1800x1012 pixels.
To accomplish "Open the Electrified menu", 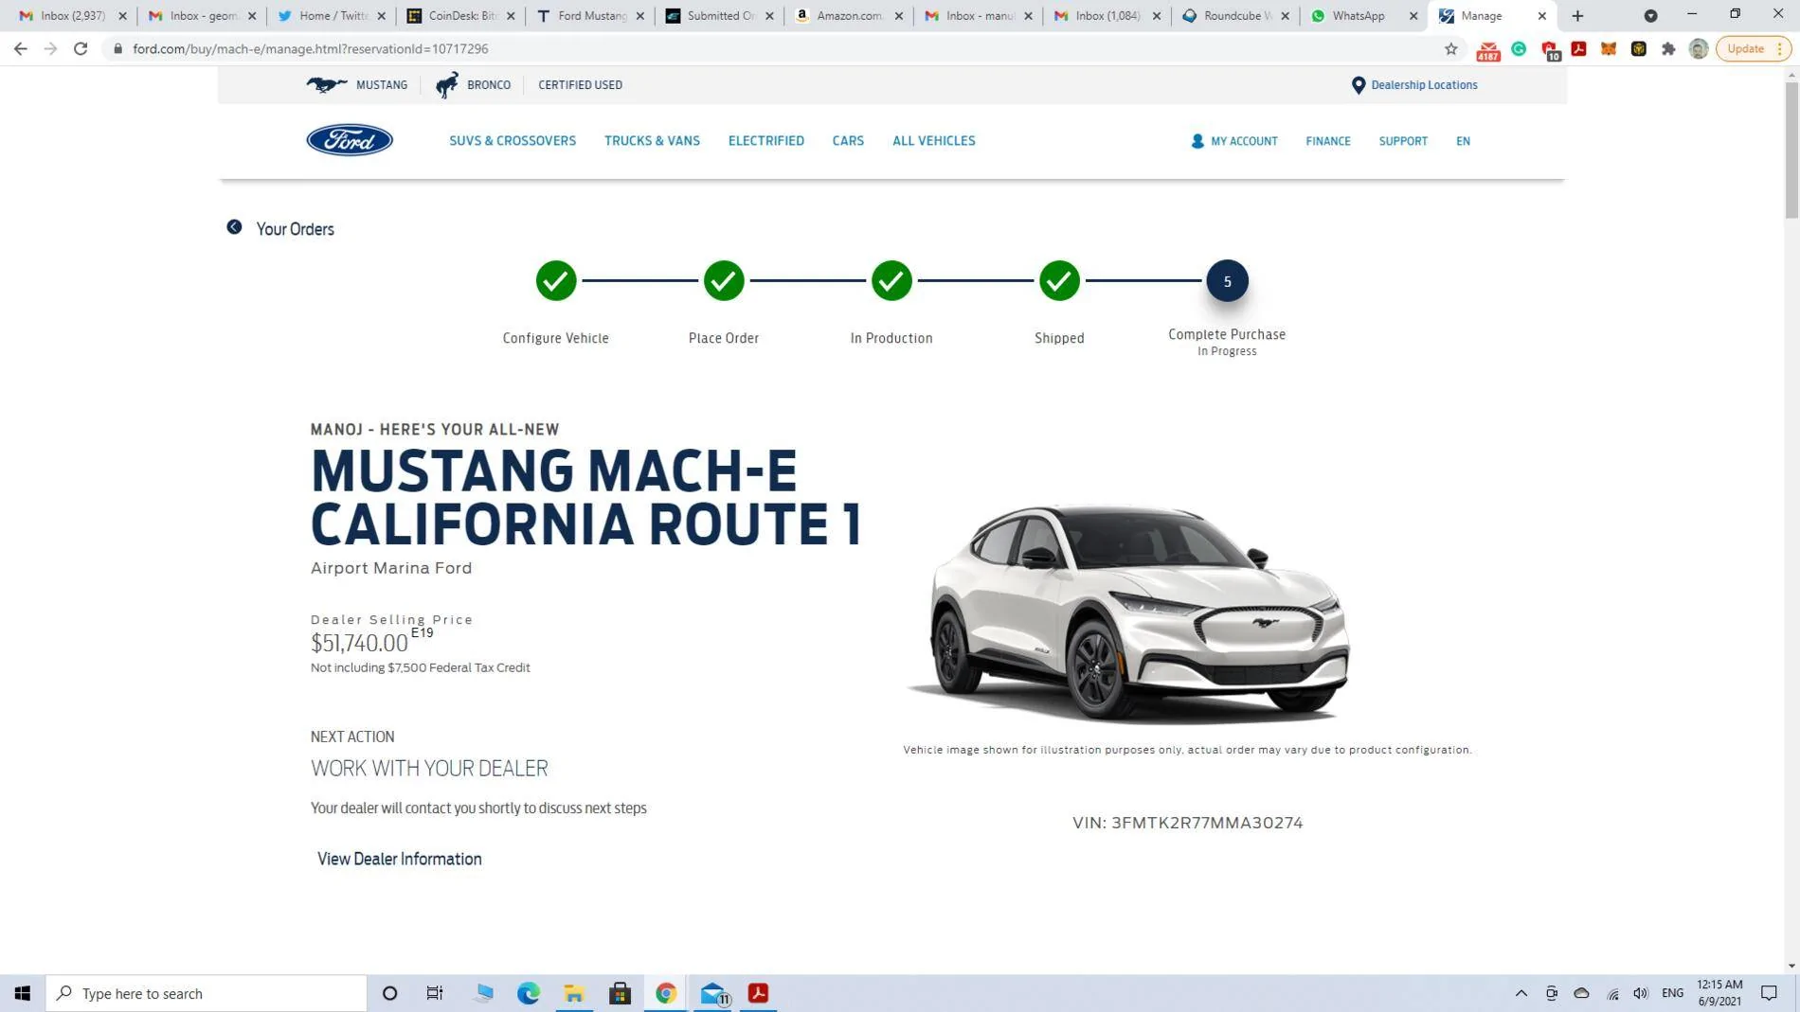I will click(x=765, y=140).
